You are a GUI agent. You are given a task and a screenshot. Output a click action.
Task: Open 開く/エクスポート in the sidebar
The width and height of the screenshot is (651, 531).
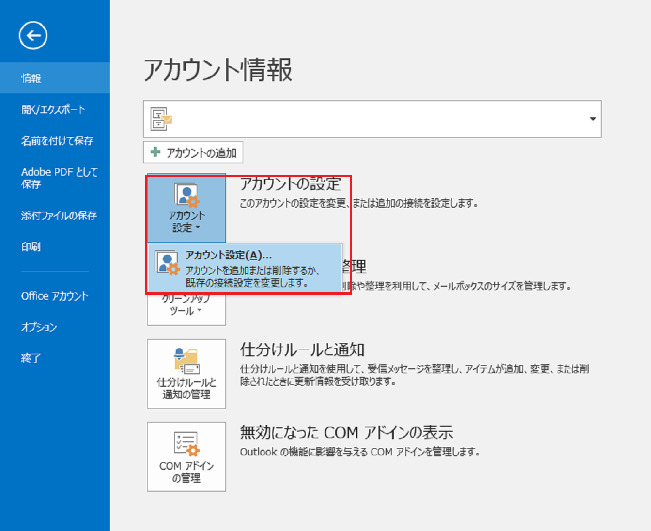click(53, 109)
